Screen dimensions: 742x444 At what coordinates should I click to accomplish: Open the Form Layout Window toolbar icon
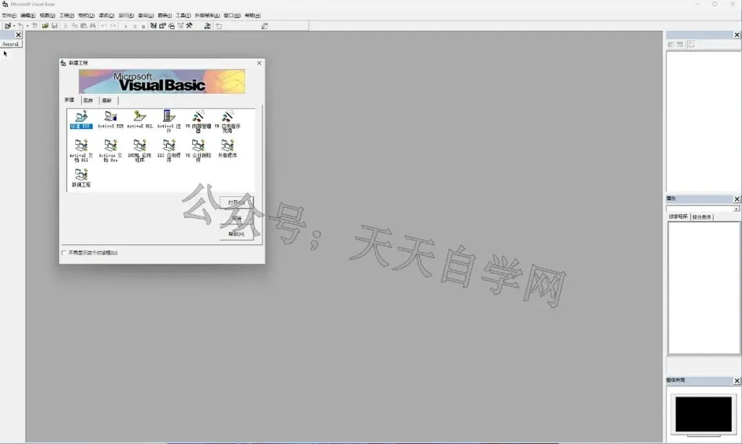tap(171, 26)
